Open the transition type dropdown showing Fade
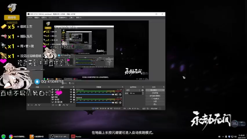This screenshot has height=139, width=247. tap(133, 90)
